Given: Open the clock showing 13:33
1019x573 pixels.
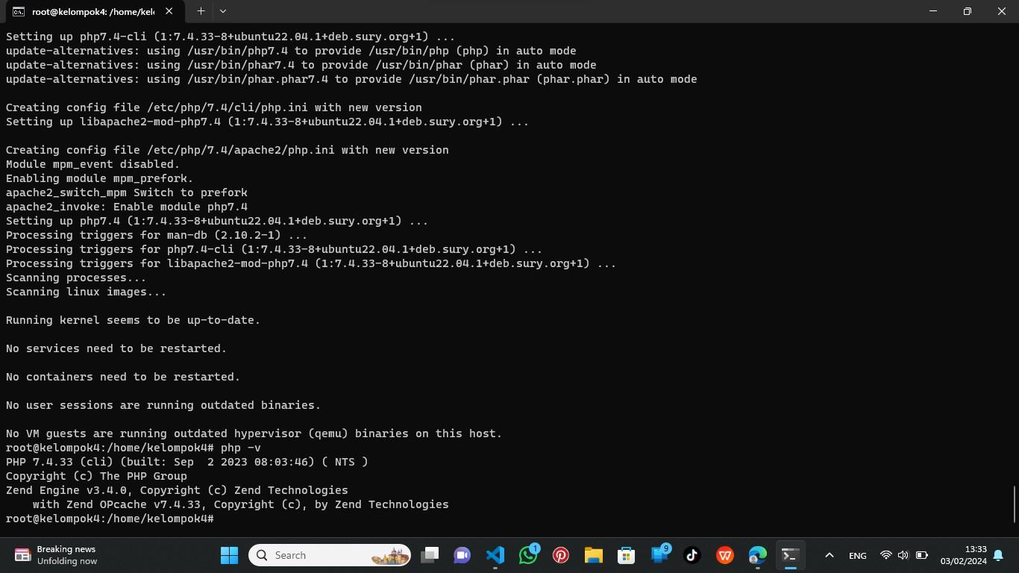Looking at the screenshot, I should tap(963, 555).
